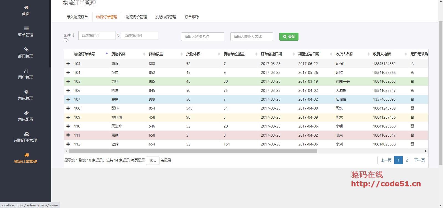Click the 请输入货物名称 input field
443x208 pixels.
tap(202, 37)
